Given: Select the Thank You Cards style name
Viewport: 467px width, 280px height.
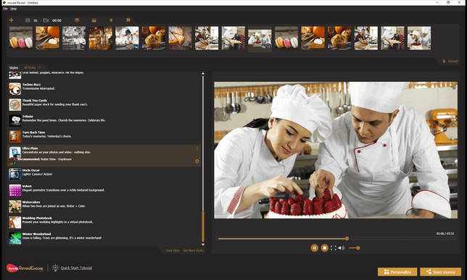Looking at the screenshot, I should point(35,101).
